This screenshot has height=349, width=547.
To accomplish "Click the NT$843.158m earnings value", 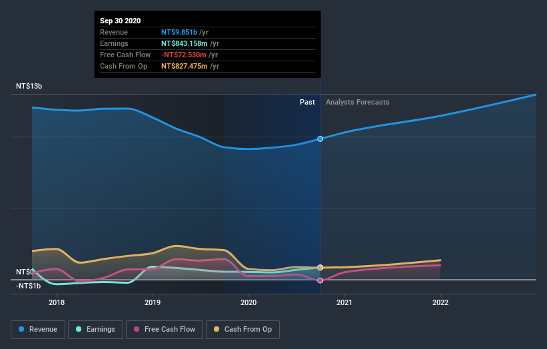I will pos(184,43).
